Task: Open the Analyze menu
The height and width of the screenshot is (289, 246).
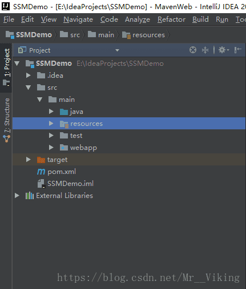Action: pyautogui.click(x=138, y=19)
